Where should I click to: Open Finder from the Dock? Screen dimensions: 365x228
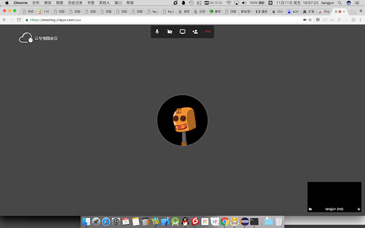[x=87, y=221]
